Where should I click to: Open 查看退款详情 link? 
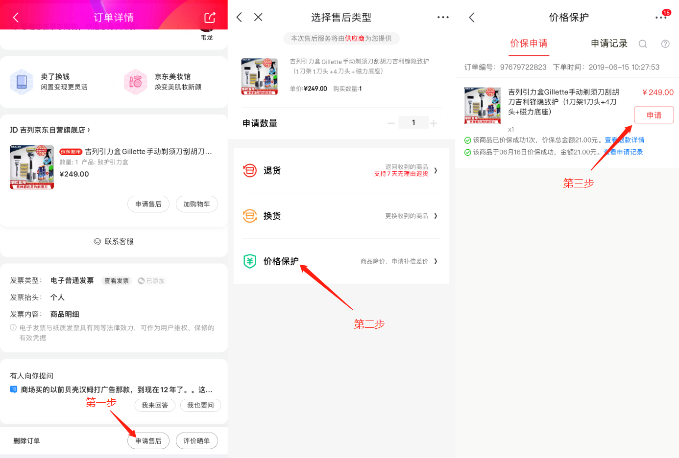pyautogui.click(x=625, y=140)
